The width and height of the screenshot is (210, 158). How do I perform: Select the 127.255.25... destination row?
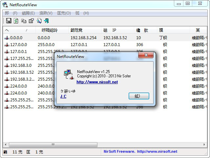22,59
